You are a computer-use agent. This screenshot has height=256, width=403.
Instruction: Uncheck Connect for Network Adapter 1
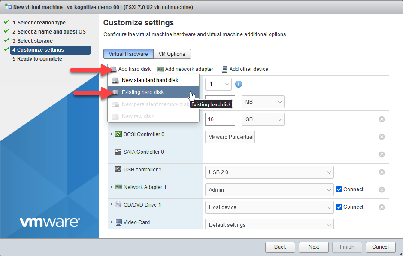point(339,189)
